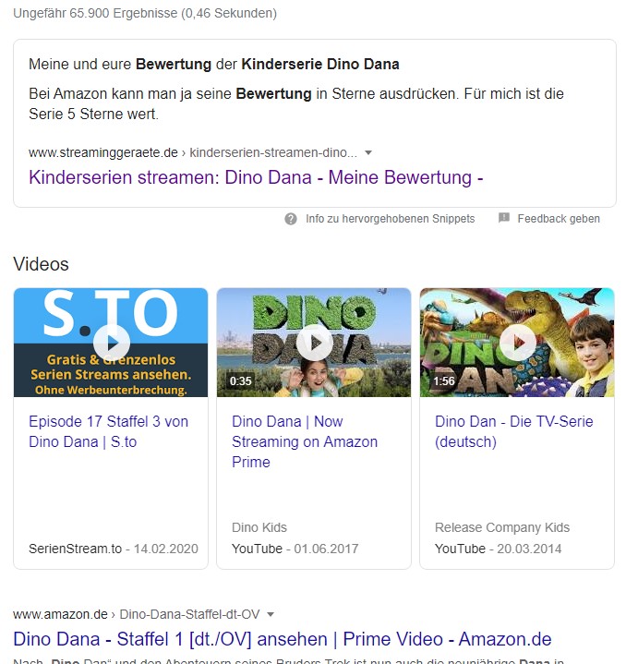Click the question mark icon beside snippet info
This screenshot has width=626, height=664.
[290, 219]
